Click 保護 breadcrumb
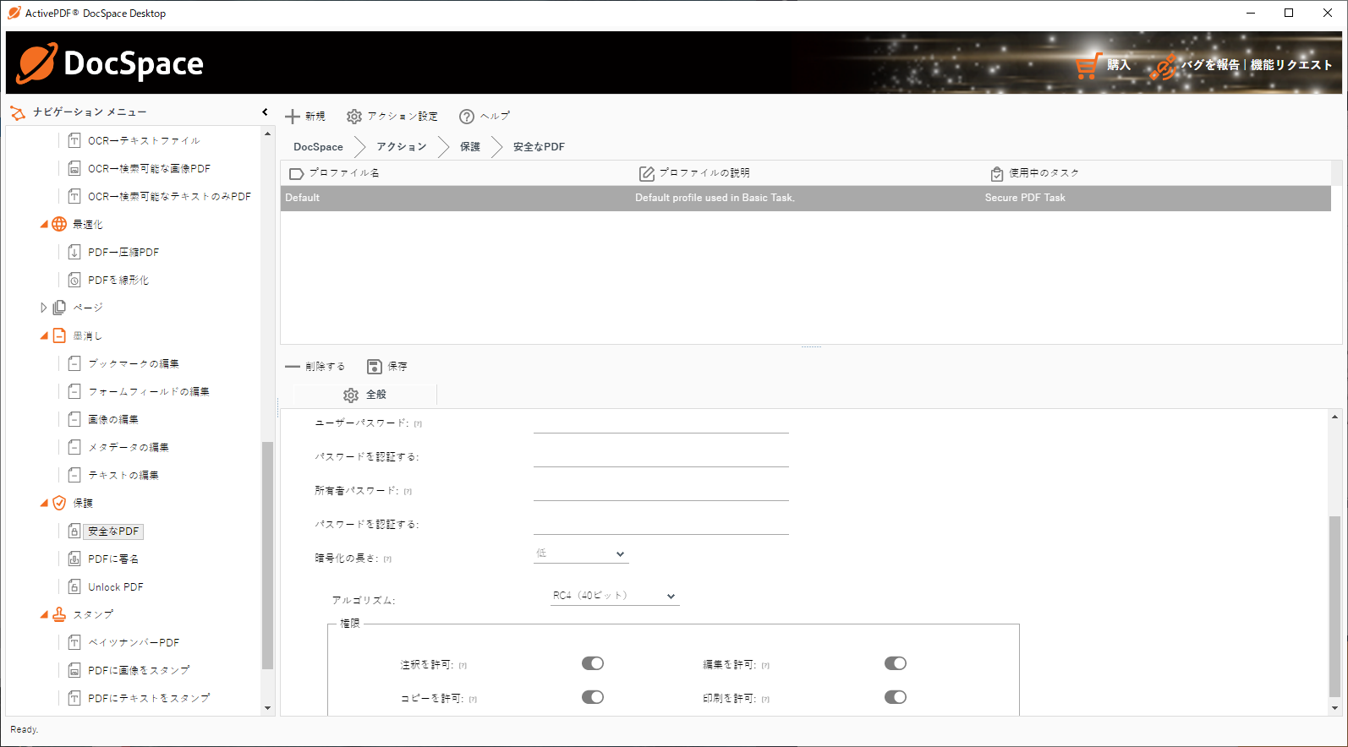Image resolution: width=1348 pixels, height=747 pixels. pos(470,146)
